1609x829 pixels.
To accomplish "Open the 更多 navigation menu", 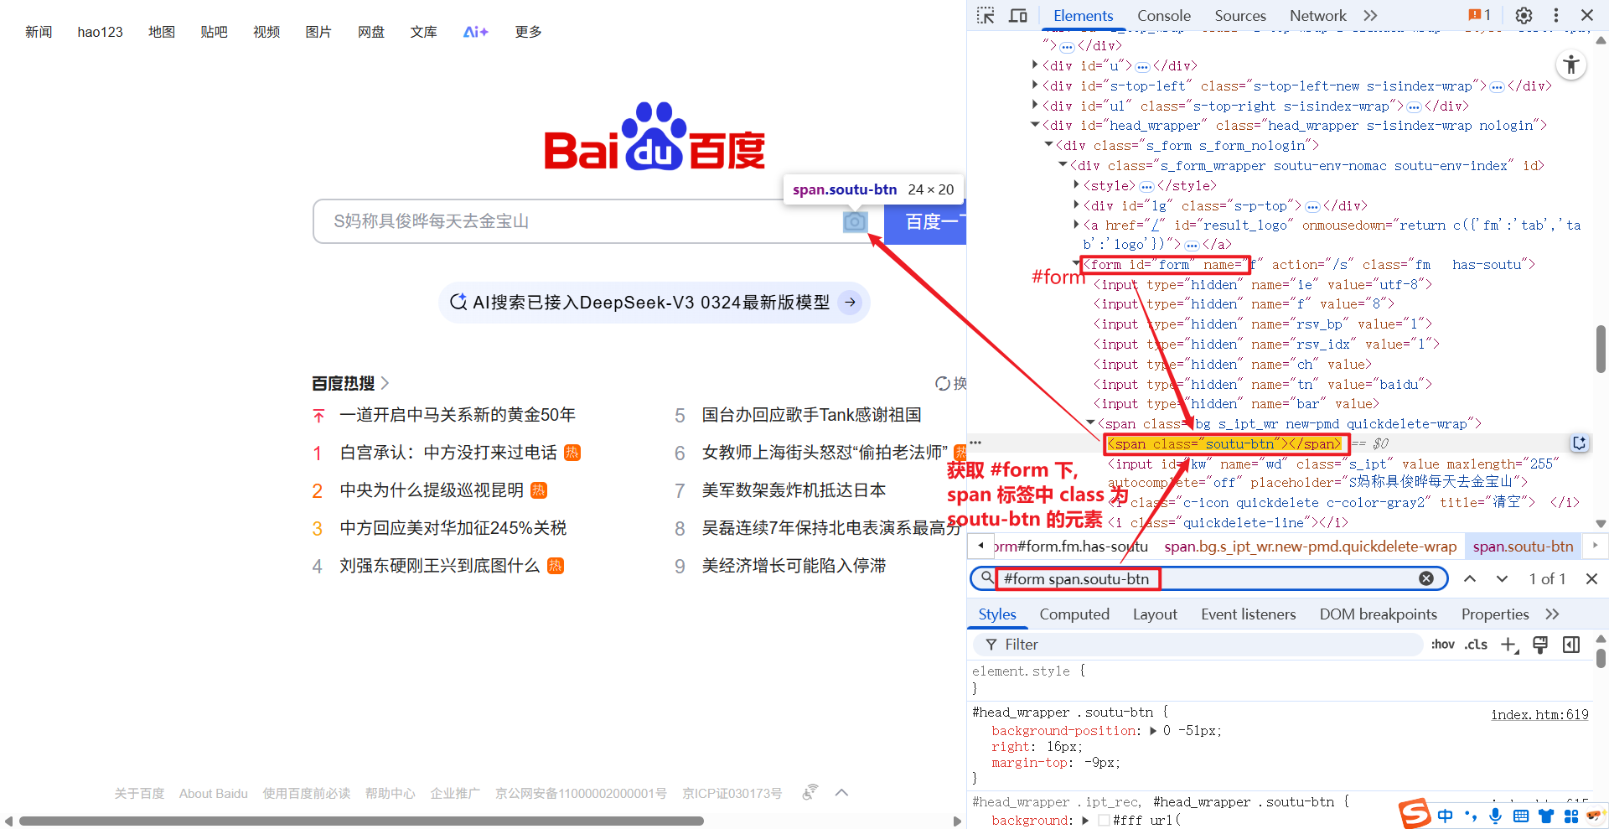I will coord(528,32).
